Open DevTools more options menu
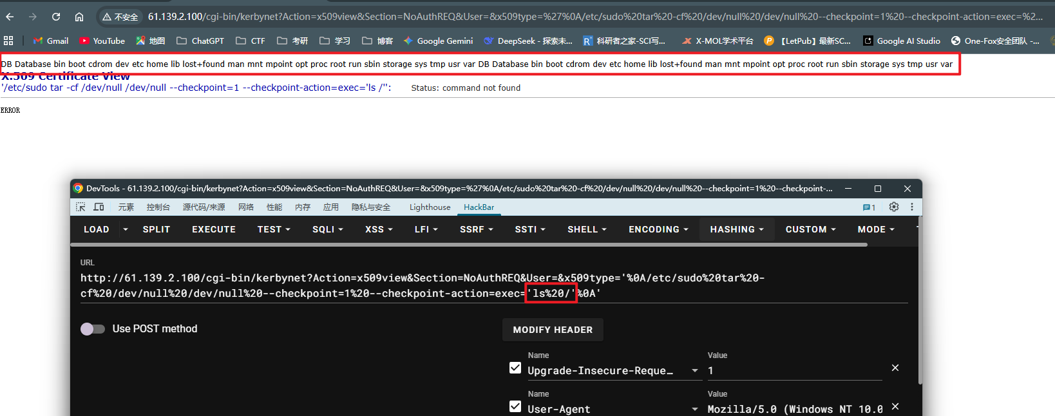This screenshot has width=1055, height=416. click(x=912, y=207)
